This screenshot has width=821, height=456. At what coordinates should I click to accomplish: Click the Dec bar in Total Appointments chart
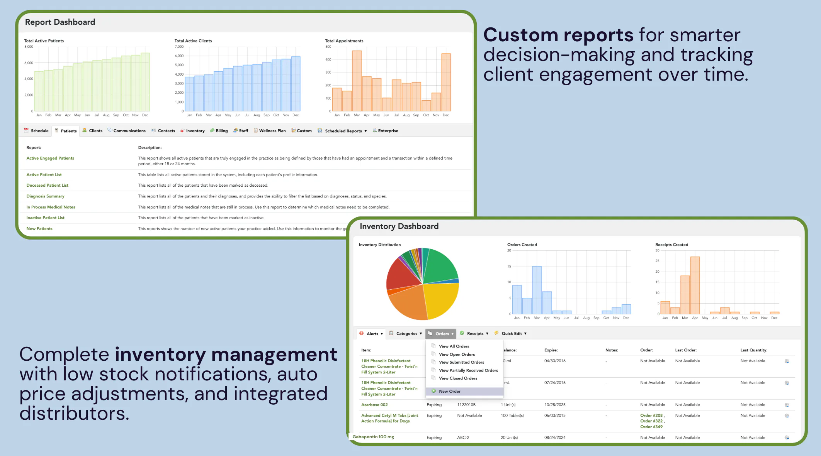click(446, 83)
